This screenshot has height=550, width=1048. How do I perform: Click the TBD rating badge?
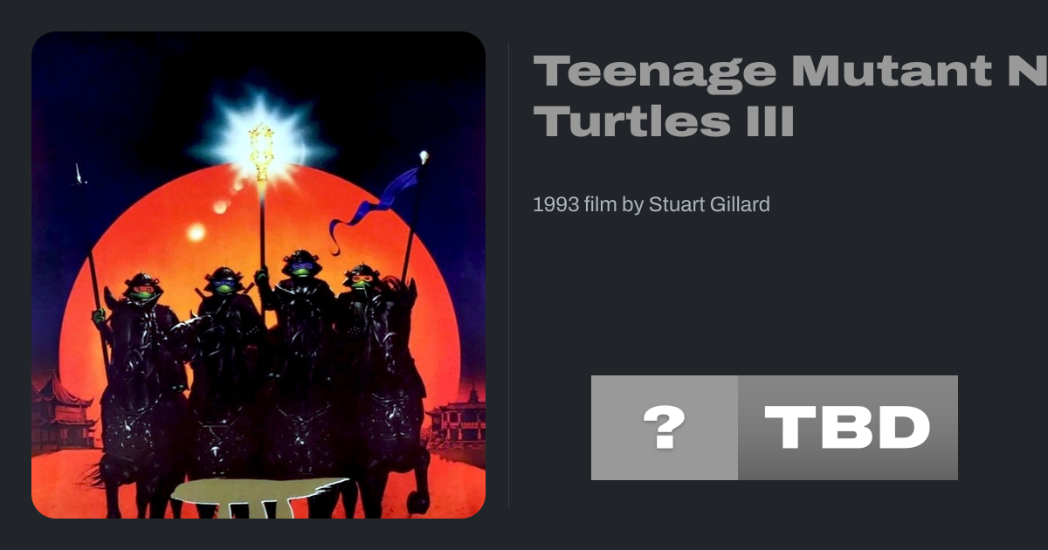847,428
